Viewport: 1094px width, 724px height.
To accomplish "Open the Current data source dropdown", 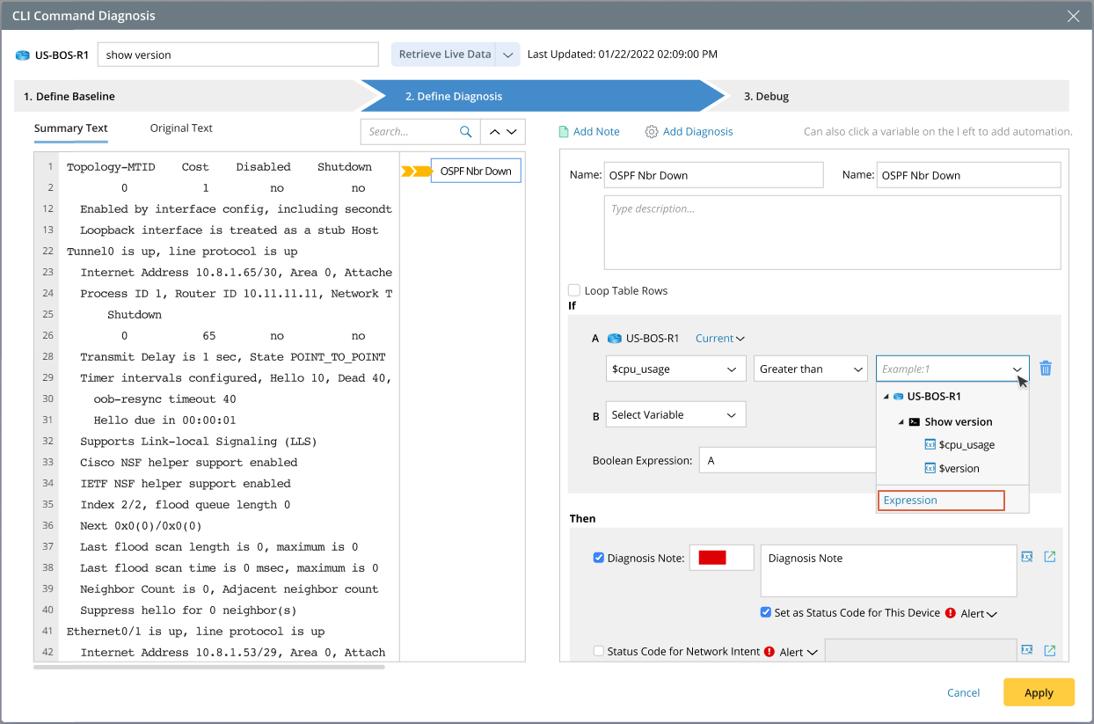I will (x=719, y=338).
